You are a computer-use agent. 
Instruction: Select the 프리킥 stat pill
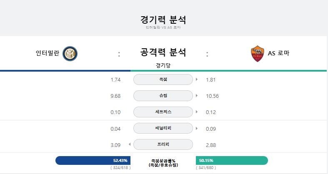163,144
